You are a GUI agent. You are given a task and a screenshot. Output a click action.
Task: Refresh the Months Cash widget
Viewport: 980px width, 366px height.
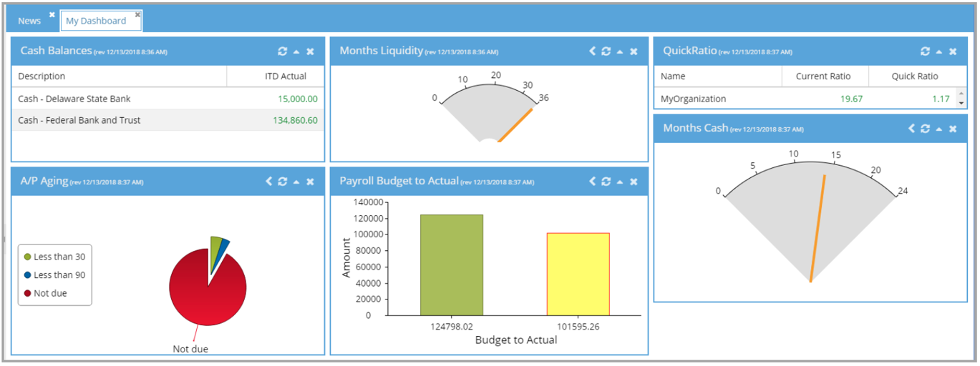click(x=926, y=129)
